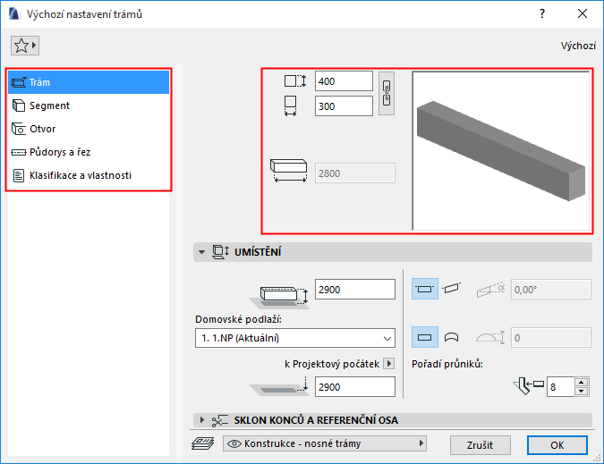Open the Favorites star button
Screen dimensions: 604x464
click(25, 46)
